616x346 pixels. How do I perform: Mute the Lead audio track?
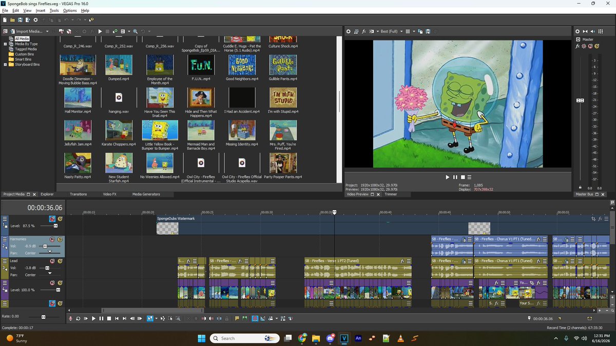52,261
